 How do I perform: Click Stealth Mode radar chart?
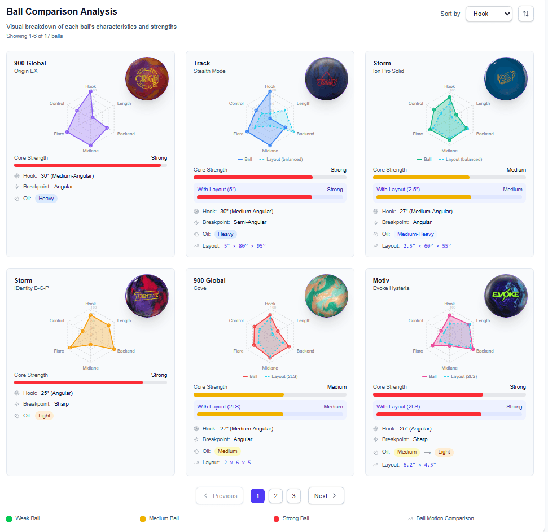(270, 119)
